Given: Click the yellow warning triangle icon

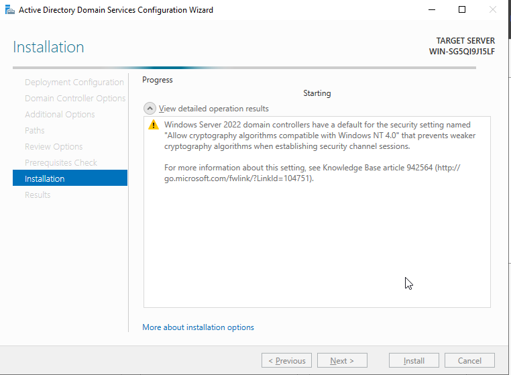Looking at the screenshot, I should (x=154, y=125).
